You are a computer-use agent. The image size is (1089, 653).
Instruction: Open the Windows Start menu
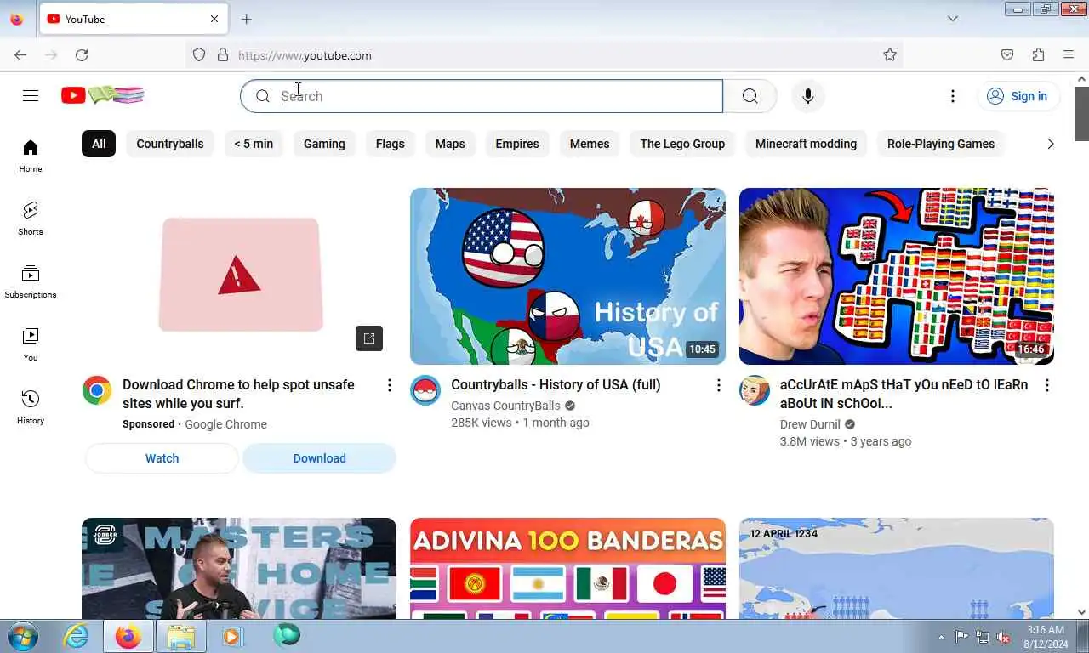(24, 637)
